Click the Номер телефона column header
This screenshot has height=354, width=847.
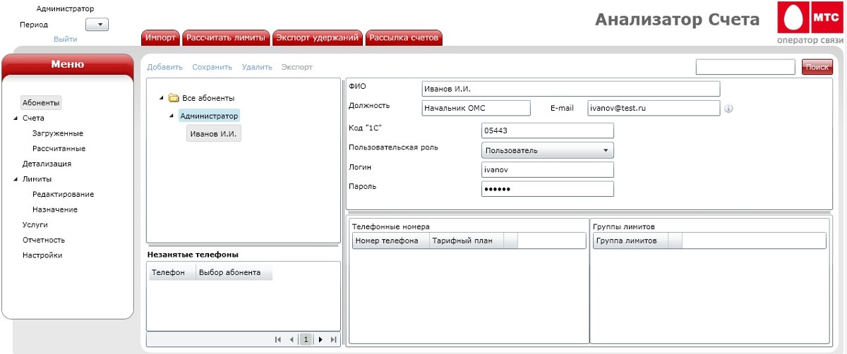coord(390,241)
